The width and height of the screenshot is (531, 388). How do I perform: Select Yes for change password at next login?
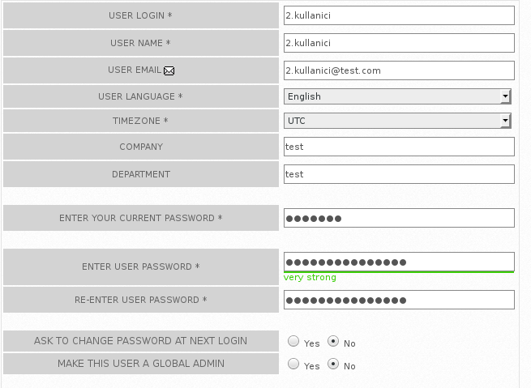point(293,341)
